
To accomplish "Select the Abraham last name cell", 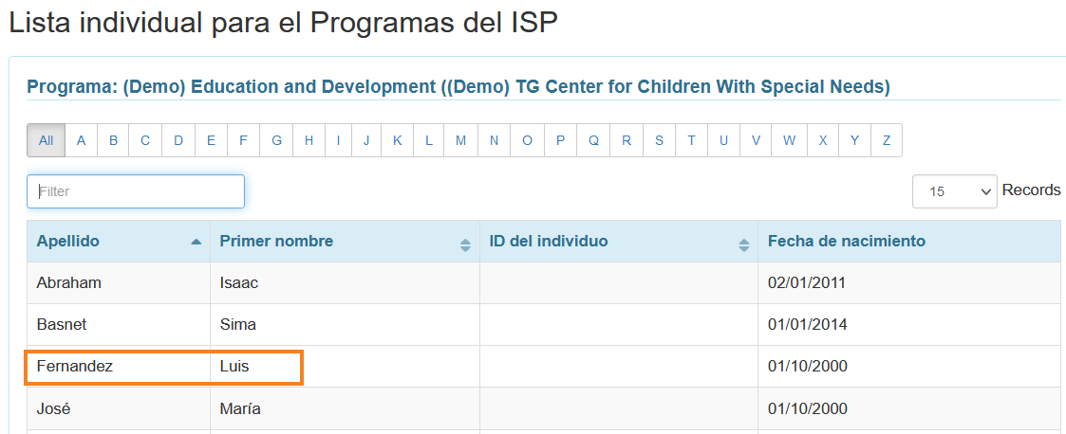I will pyautogui.click(x=119, y=283).
